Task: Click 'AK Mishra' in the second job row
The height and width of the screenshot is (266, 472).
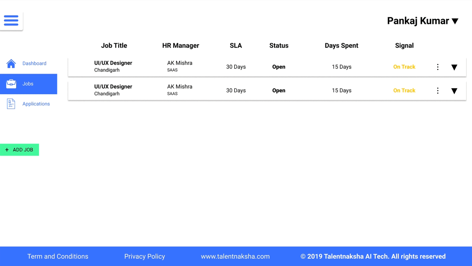Action: 180,87
